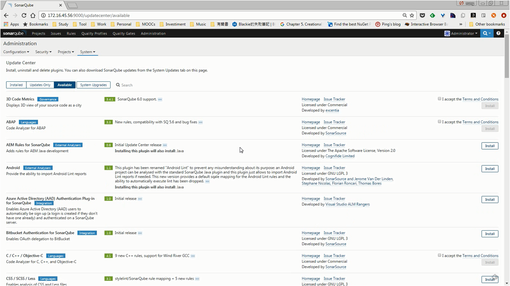Image resolution: width=510 pixels, height=286 pixels.
Task: Open the Security dropdown
Action: (43, 52)
